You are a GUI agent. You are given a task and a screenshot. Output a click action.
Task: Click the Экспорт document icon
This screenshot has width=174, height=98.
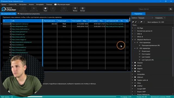click(x=82, y=8)
